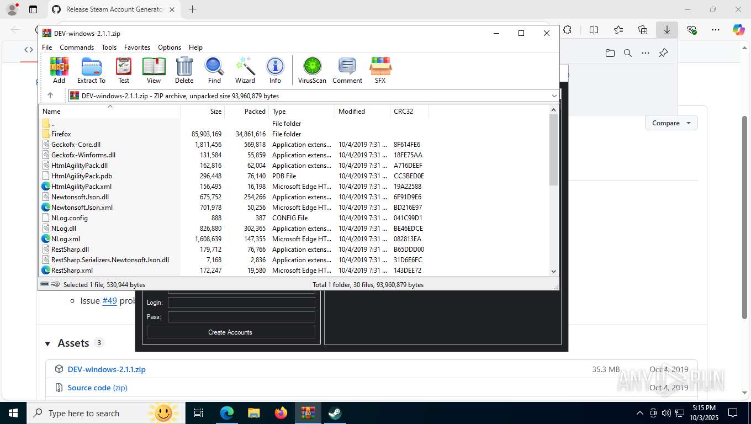751x424 pixels.
Task: Click the Edge profile avatar icon
Action: 12,9
